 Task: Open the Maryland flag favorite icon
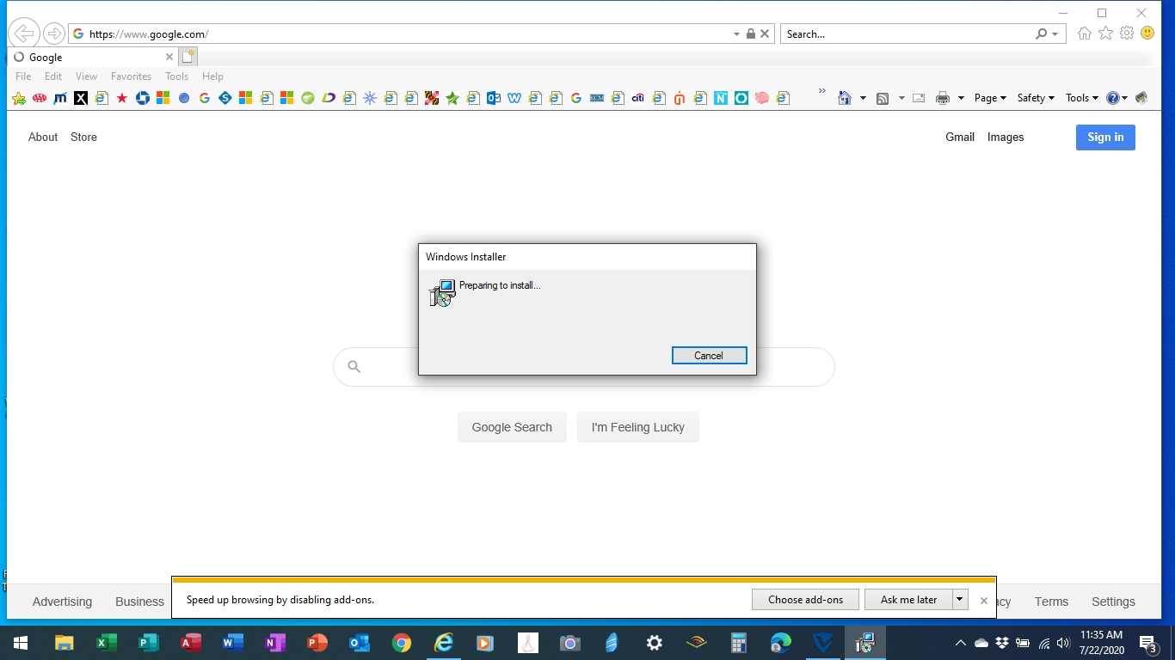432,98
